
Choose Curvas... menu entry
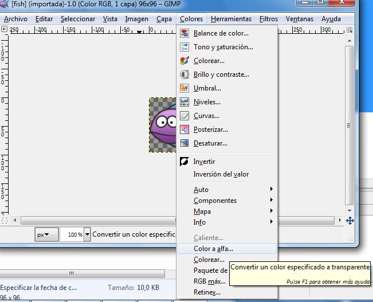(227, 116)
